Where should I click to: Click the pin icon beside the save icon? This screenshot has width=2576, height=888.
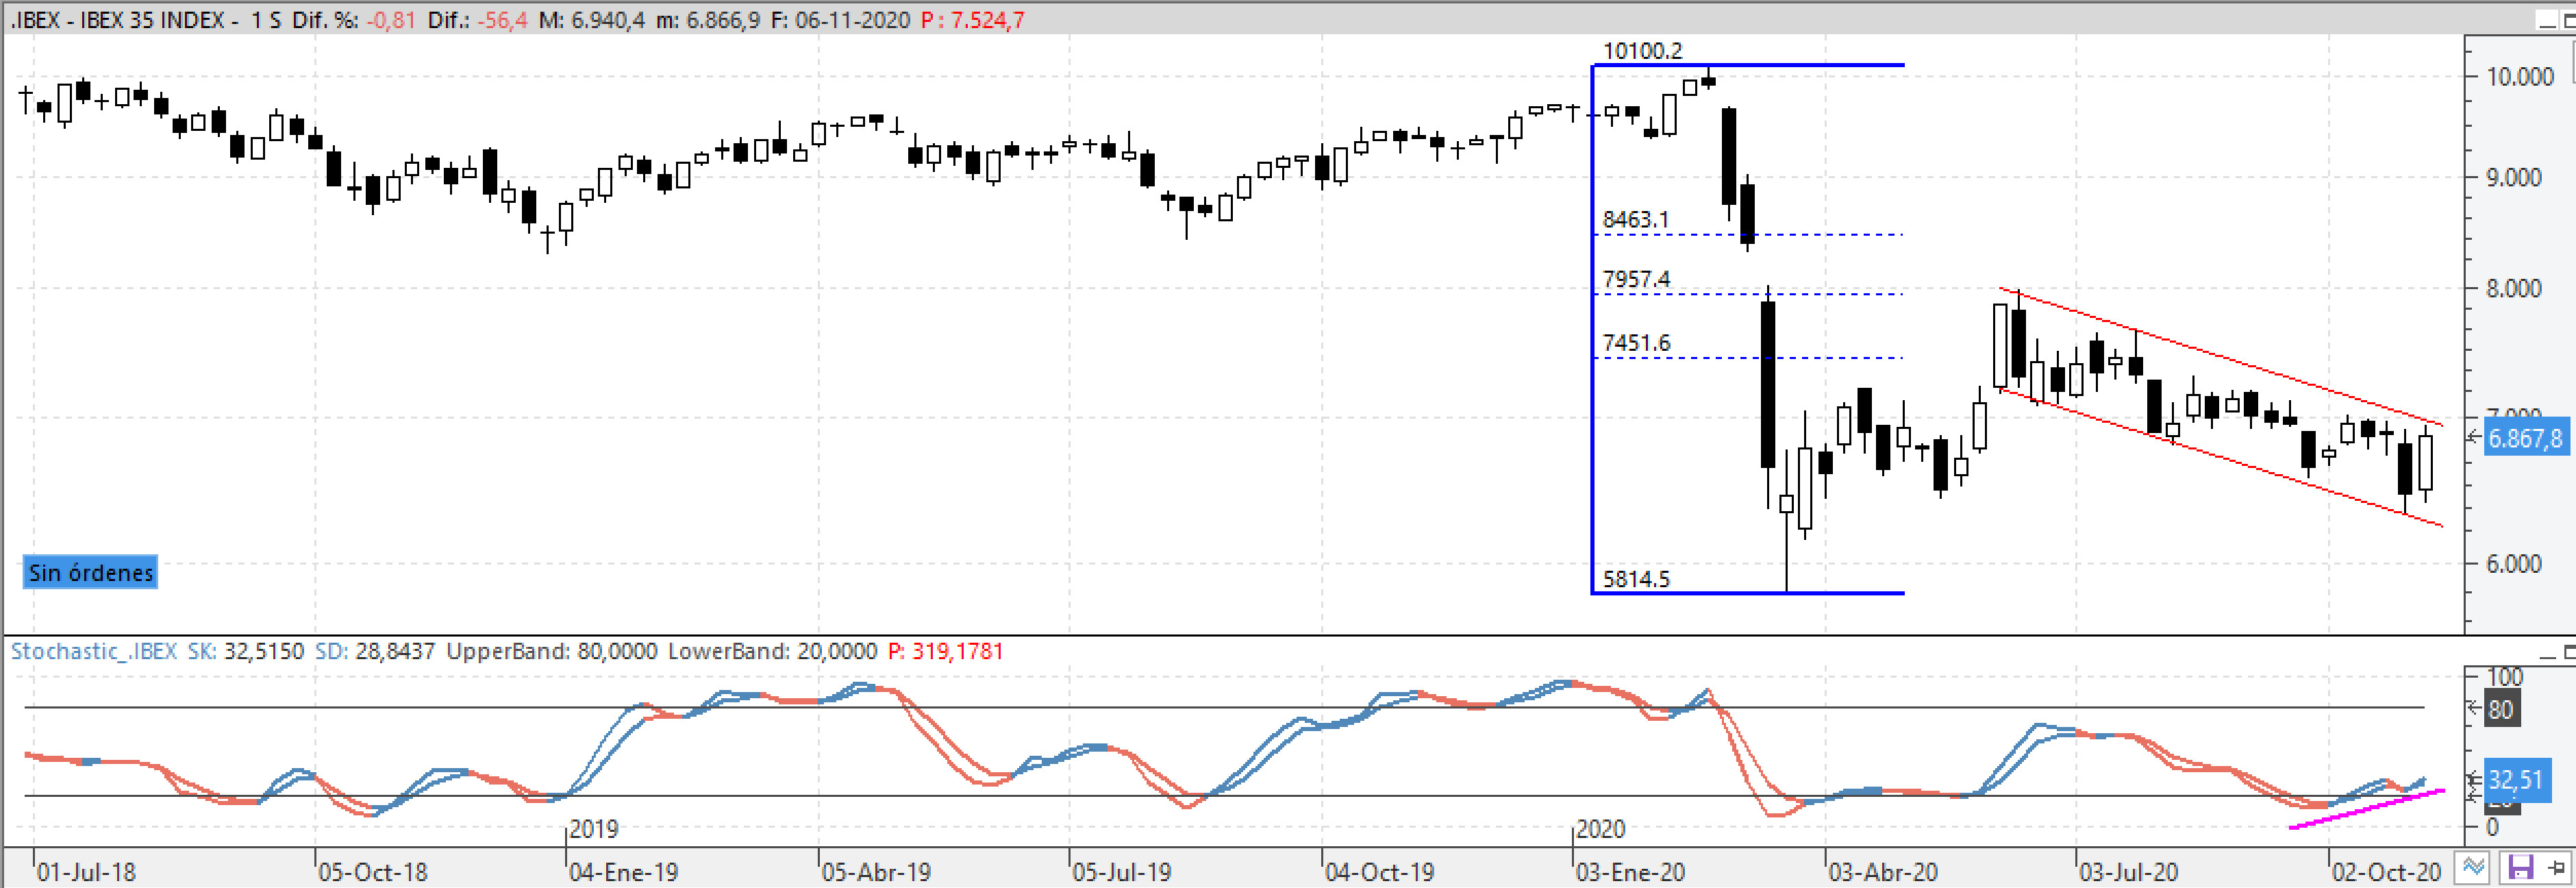point(2556,867)
